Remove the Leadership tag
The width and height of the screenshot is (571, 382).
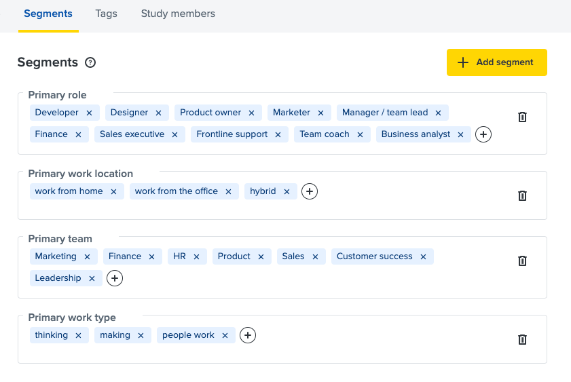coord(92,278)
